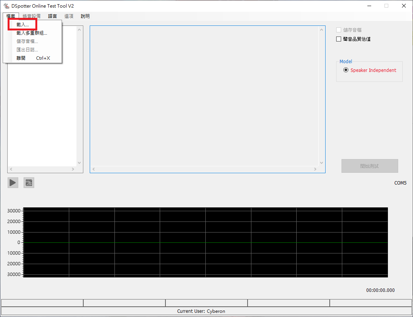This screenshot has width=413, height=317.
Task: Click the Play audio icon
Action: click(13, 183)
